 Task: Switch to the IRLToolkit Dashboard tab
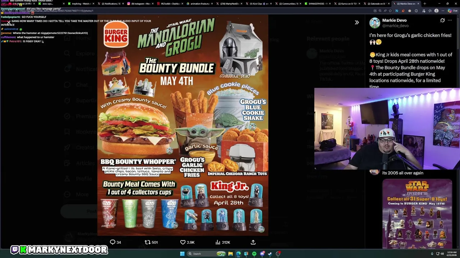pos(170,4)
